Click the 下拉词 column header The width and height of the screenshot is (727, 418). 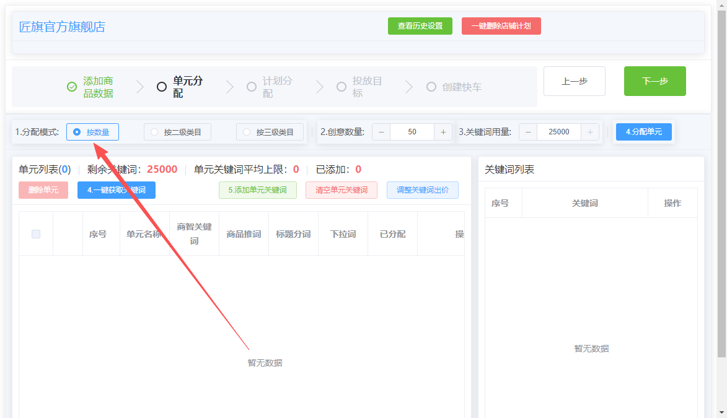343,234
